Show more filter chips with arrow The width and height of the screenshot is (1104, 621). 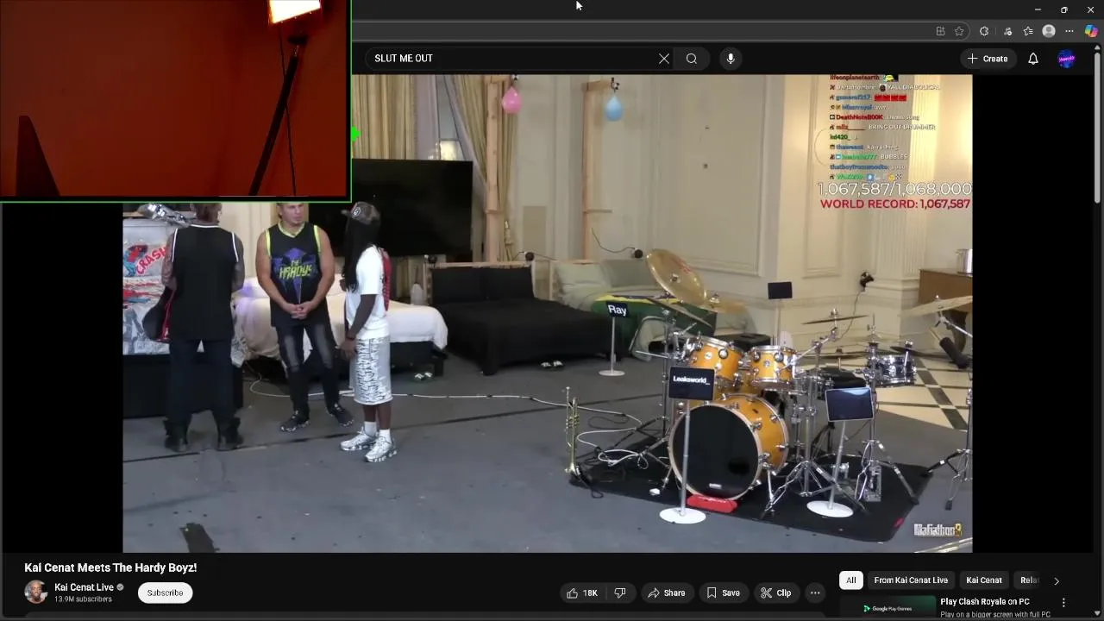(x=1057, y=580)
